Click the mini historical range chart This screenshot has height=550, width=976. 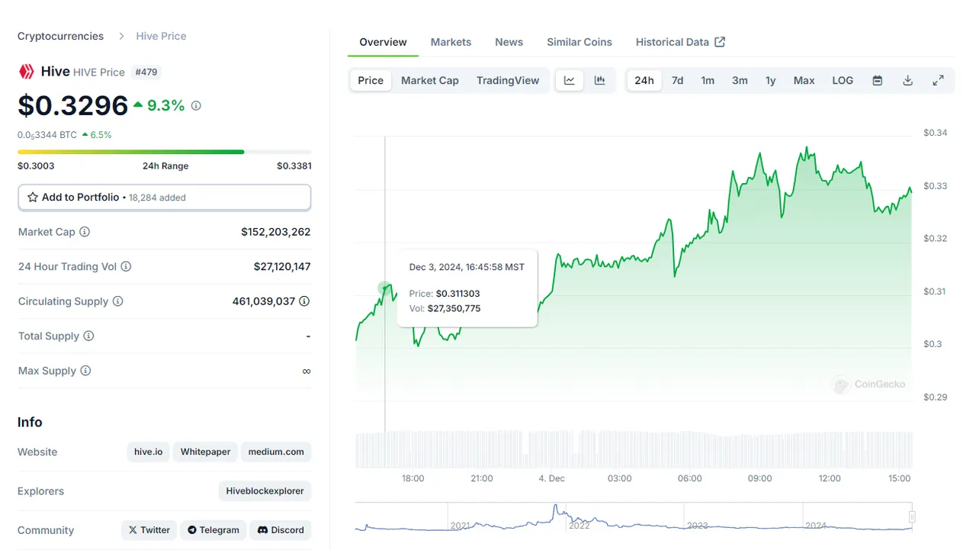click(x=634, y=517)
